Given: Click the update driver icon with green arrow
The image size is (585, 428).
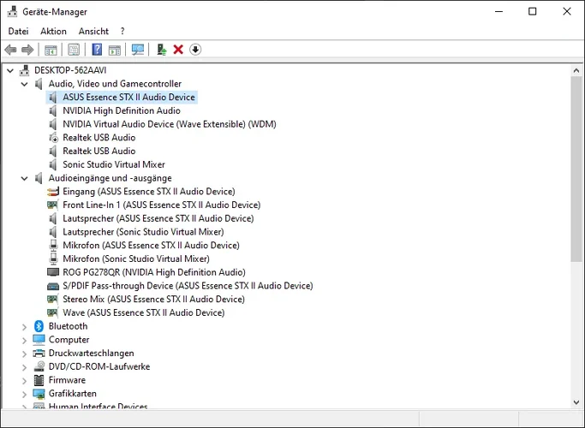Looking at the screenshot, I should pyautogui.click(x=161, y=50).
